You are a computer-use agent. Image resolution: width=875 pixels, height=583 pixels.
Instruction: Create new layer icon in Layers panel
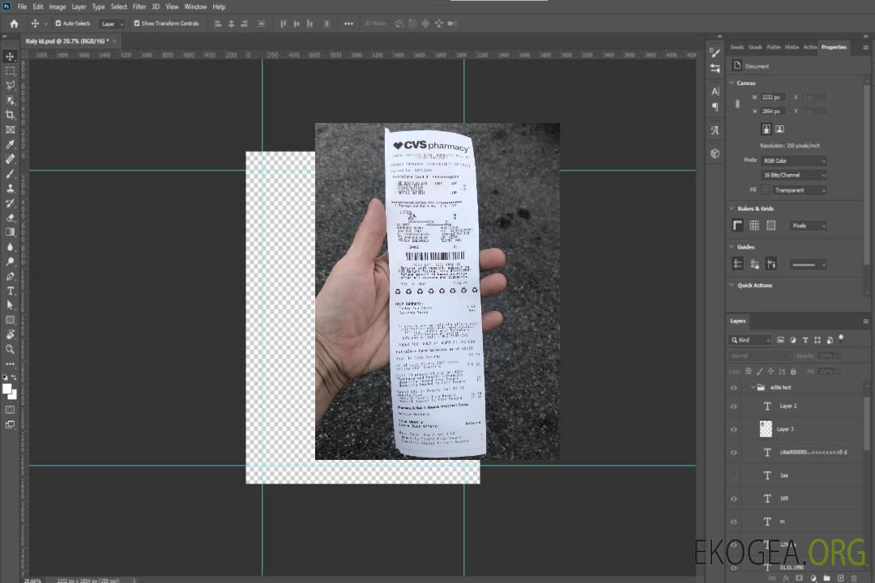tap(840, 578)
